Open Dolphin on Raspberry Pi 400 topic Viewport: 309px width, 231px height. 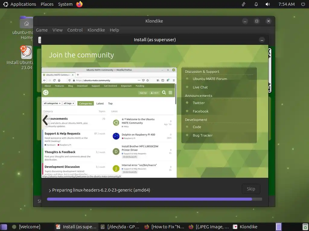[138, 134]
